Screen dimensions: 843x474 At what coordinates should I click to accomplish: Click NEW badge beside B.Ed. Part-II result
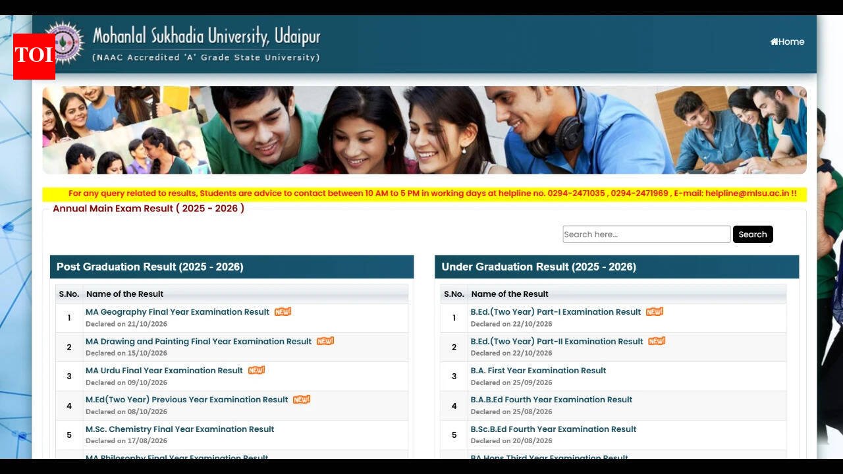tap(657, 341)
